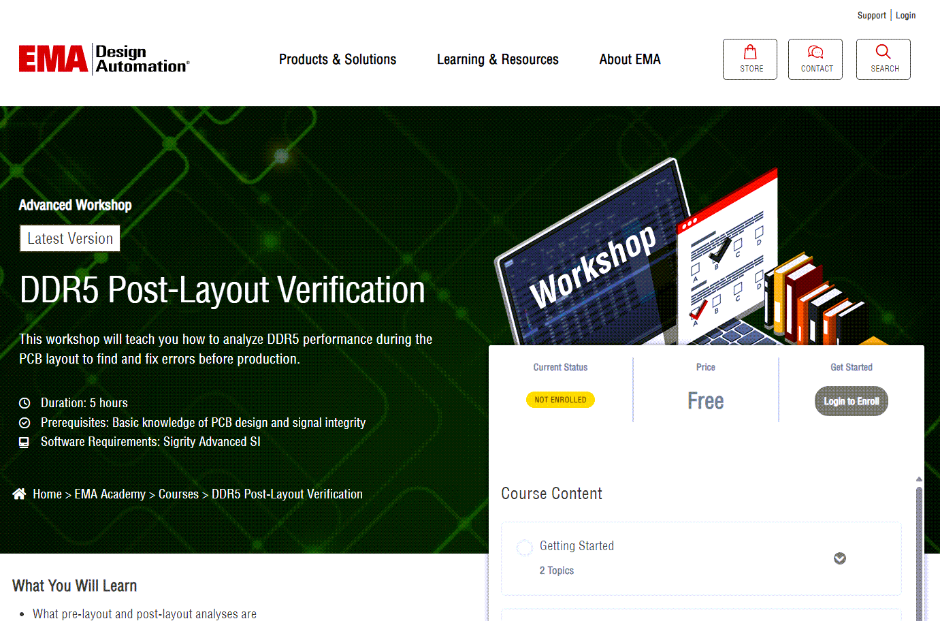This screenshot has width=940, height=621.
Task: Go to Courses breadcrumb link
Action: coord(178,494)
